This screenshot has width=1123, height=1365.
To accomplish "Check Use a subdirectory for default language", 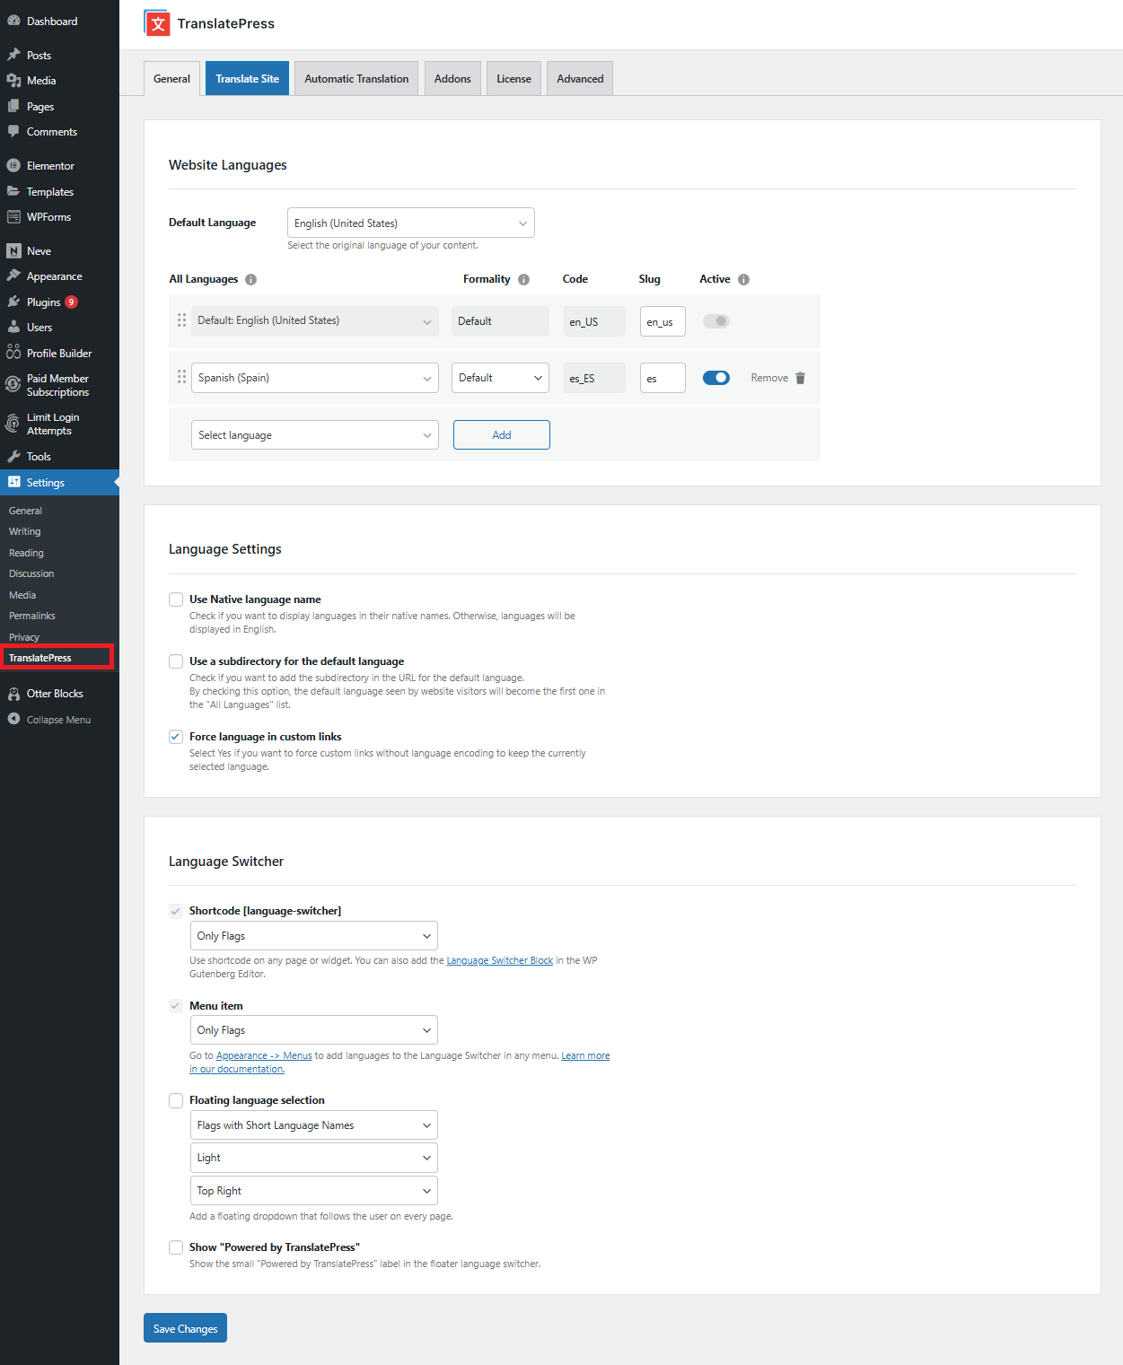I will (x=176, y=661).
